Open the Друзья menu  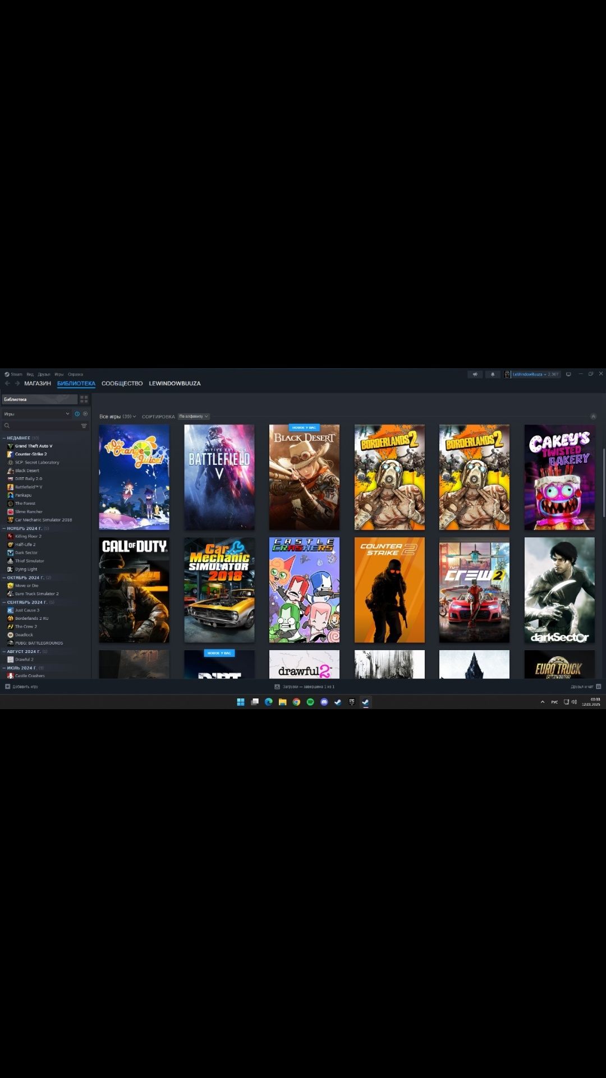click(x=44, y=374)
